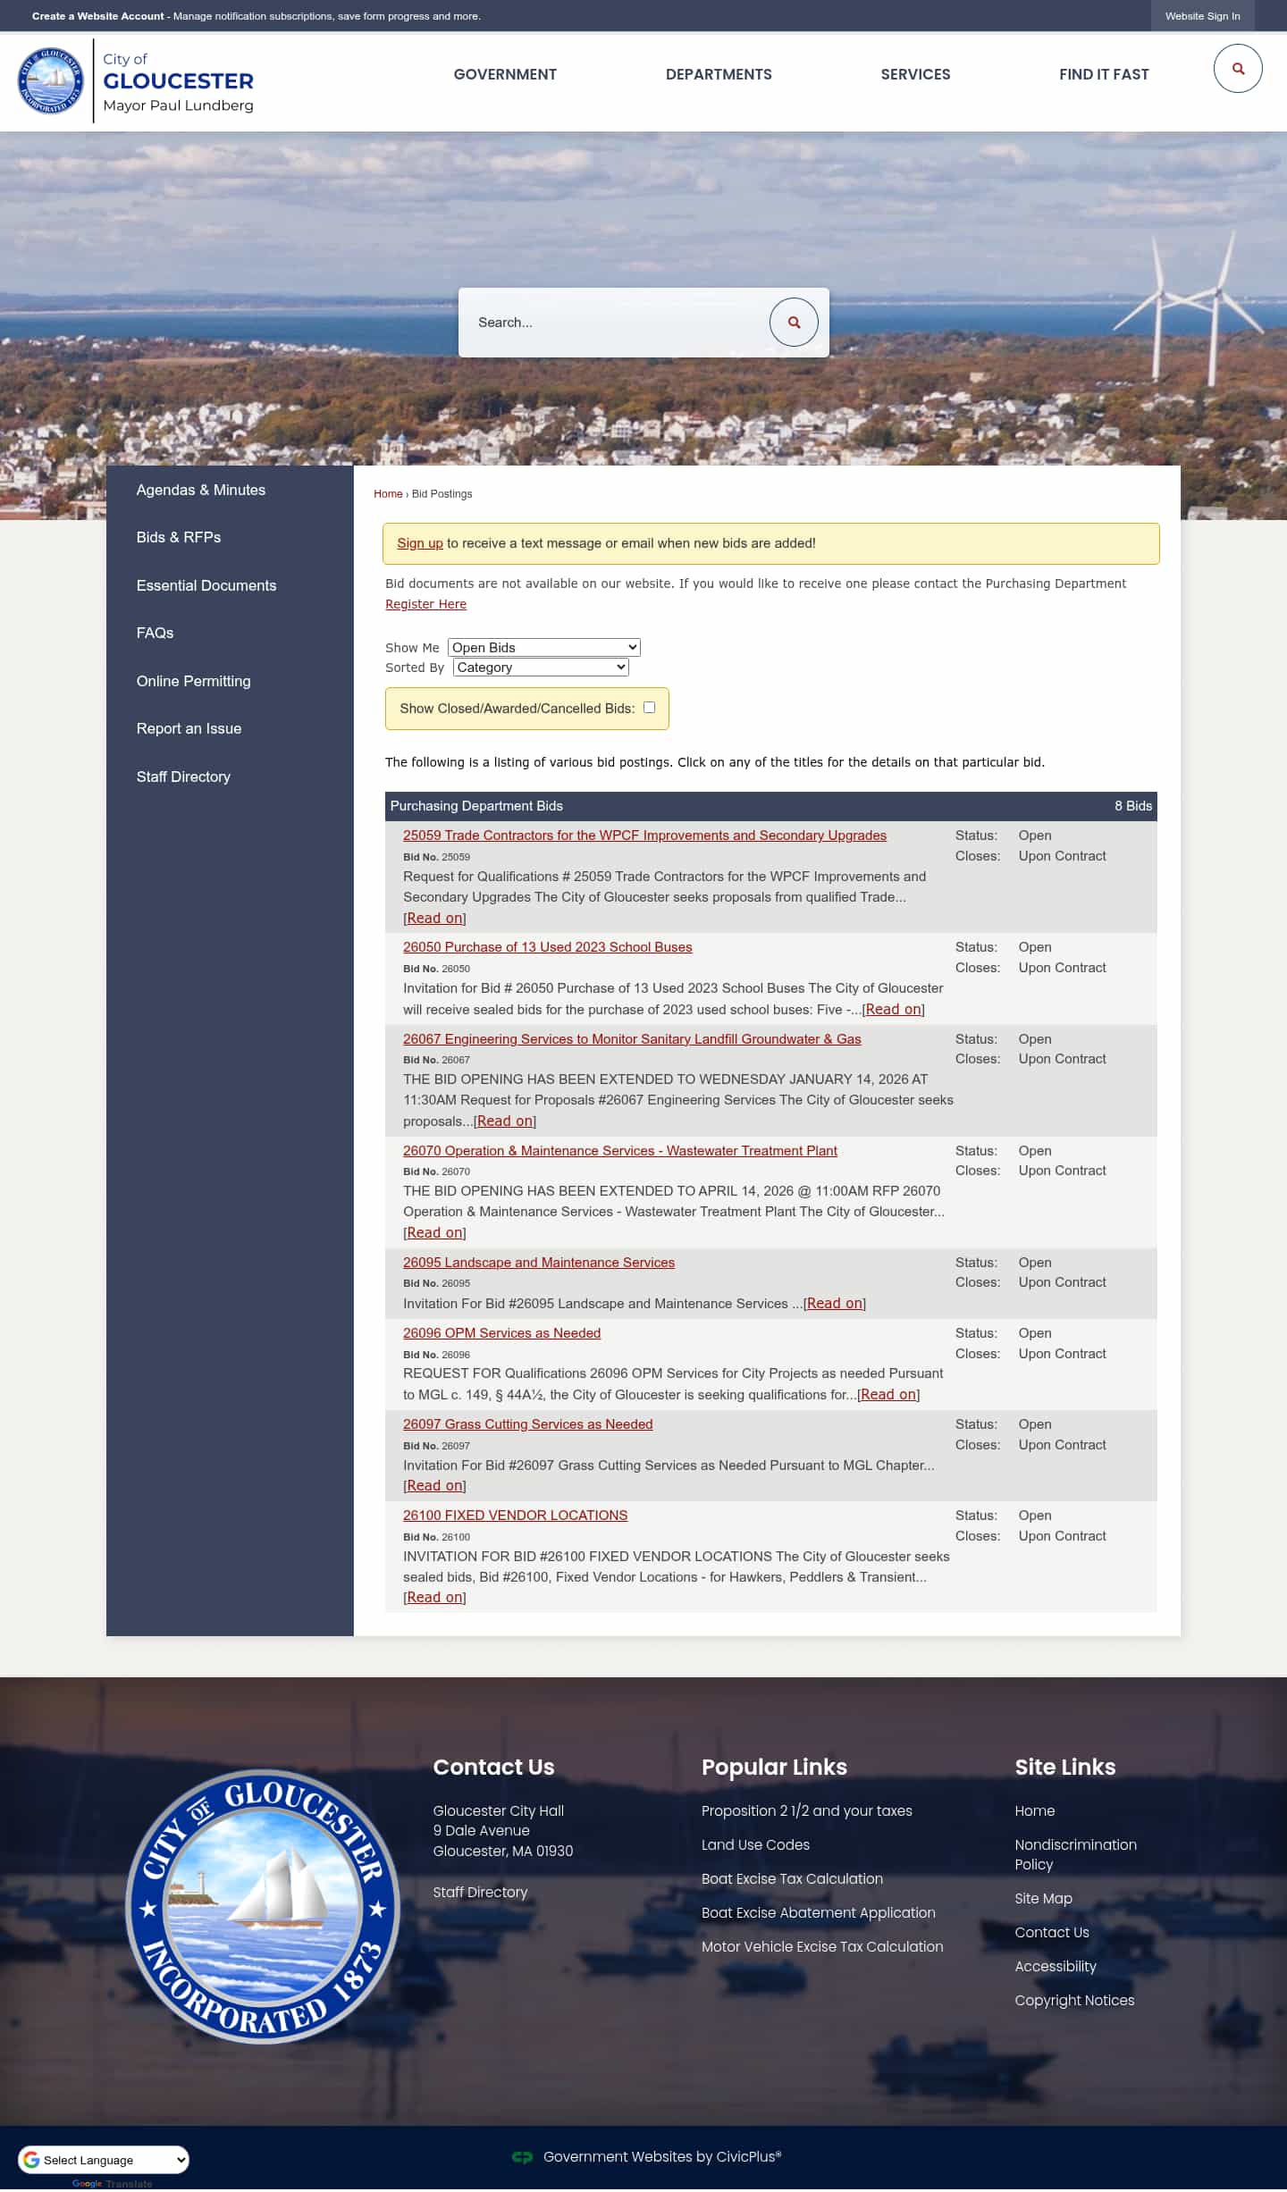Open bid 26050 Purchase of Used School Buses
The image size is (1287, 2192).
[x=547, y=947]
